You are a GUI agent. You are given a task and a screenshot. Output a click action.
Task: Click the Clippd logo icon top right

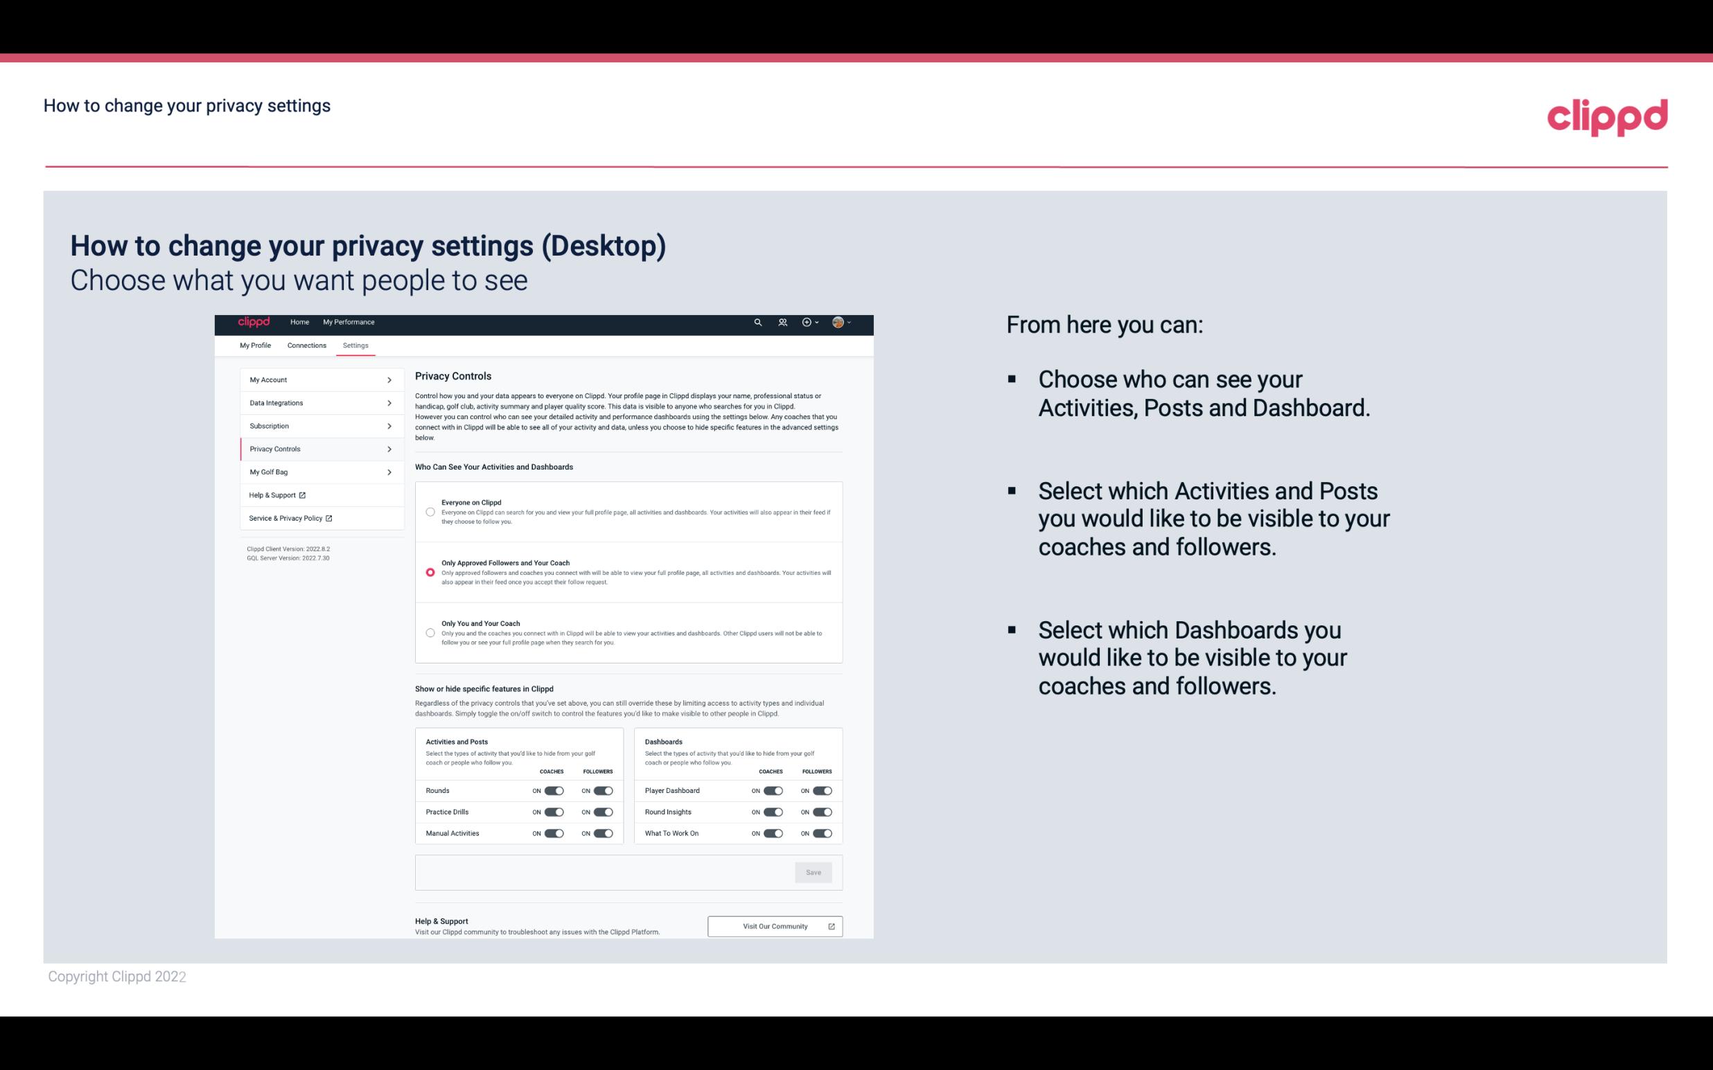pos(1607,116)
